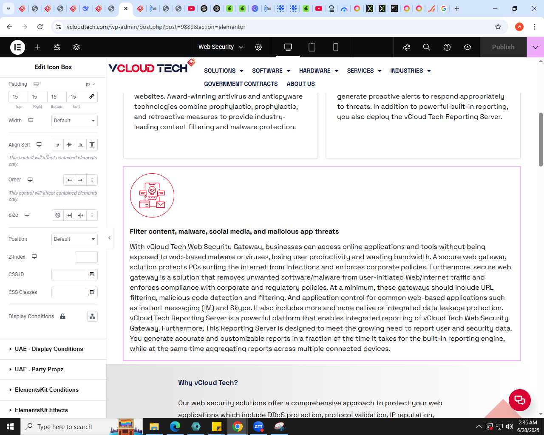The image size is (544, 435).
Task: Open the HARDWARE menu
Action: tap(319, 71)
